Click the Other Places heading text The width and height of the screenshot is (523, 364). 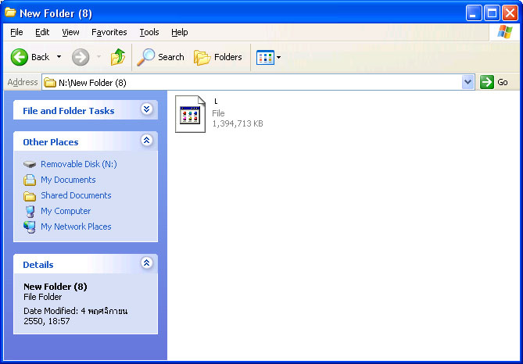[51, 142]
